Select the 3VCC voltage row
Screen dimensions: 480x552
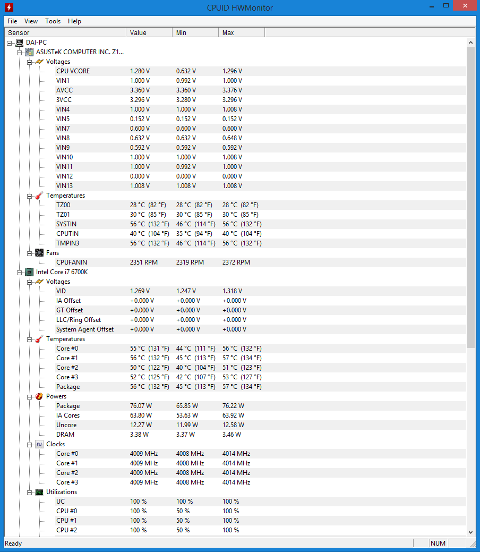pyautogui.click(x=260, y=100)
